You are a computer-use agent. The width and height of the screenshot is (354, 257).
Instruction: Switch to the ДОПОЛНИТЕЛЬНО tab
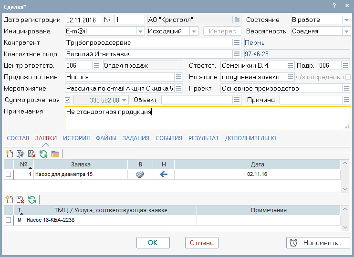pyautogui.click(x=250, y=138)
